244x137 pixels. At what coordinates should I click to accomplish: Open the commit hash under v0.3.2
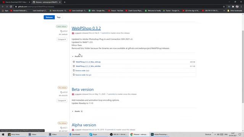click(x=64, y=34)
